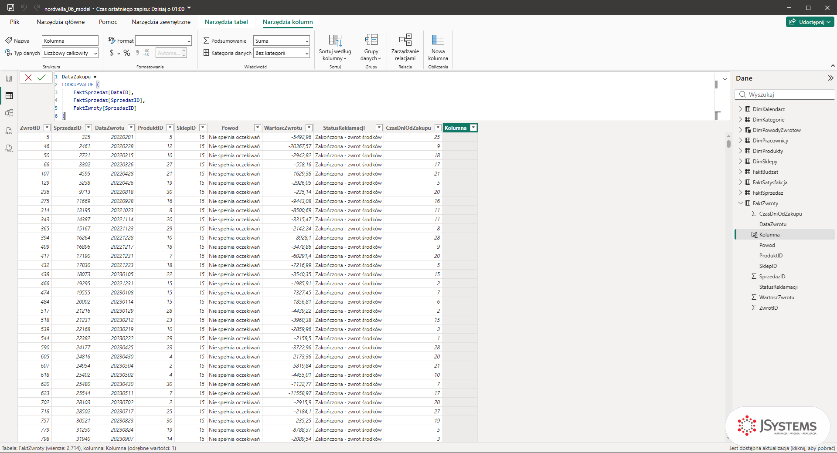Toggle thousands separator comma icon
Image resolution: width=837 pixels, height=453 pixels.
137,53
